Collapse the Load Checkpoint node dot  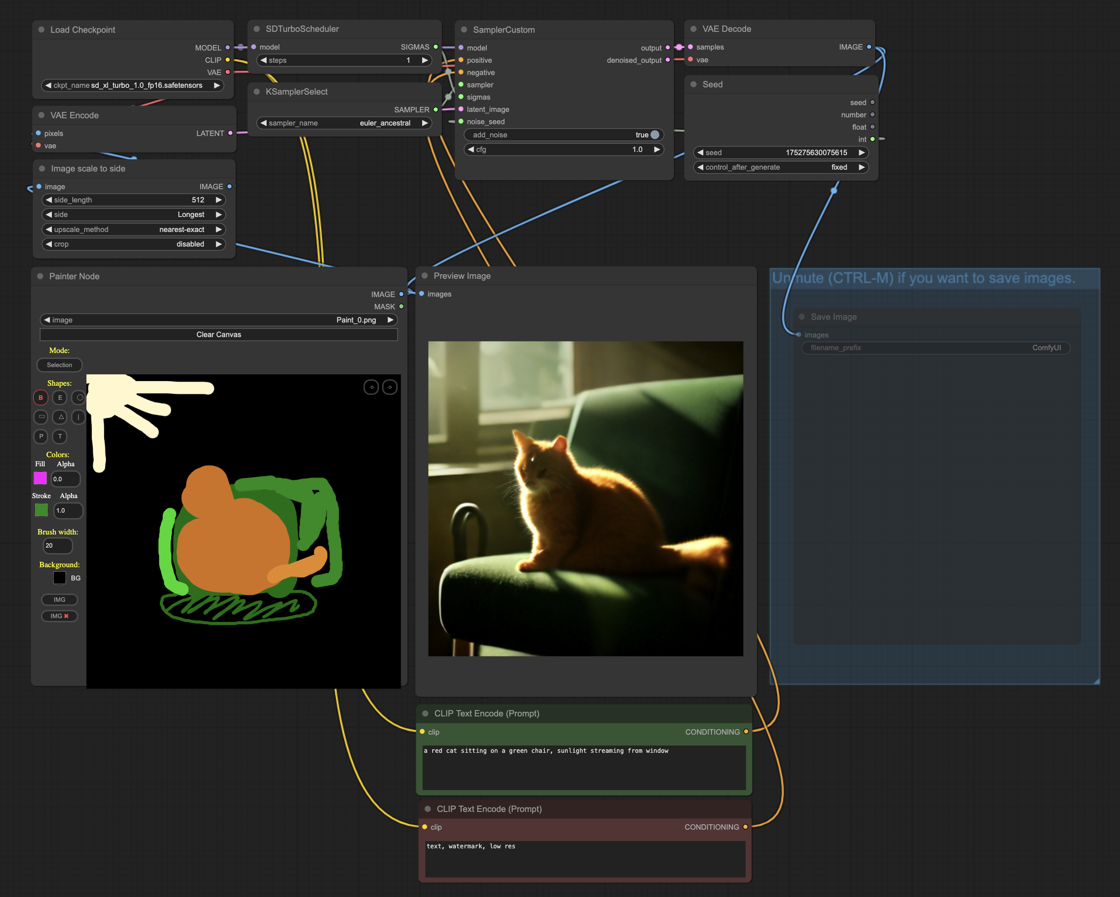(x=41, y=30)
